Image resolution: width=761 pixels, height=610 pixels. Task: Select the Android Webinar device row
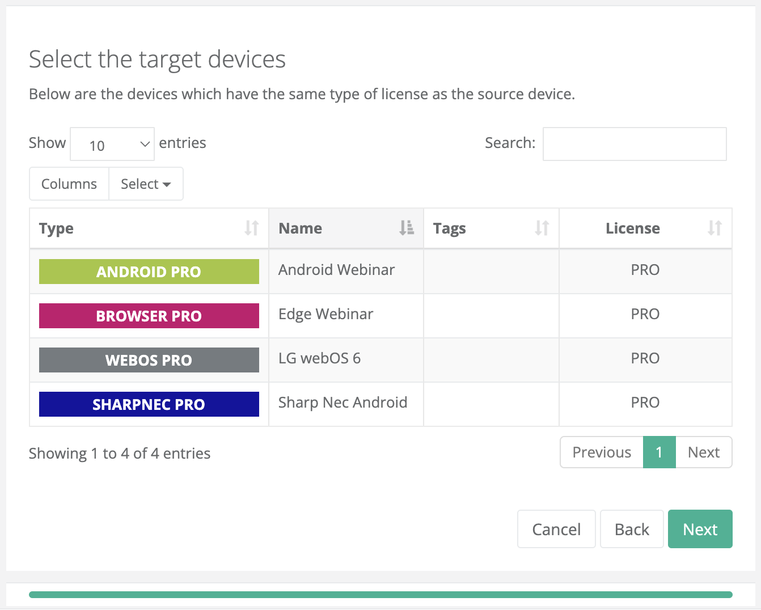click(x=336, y=270)
